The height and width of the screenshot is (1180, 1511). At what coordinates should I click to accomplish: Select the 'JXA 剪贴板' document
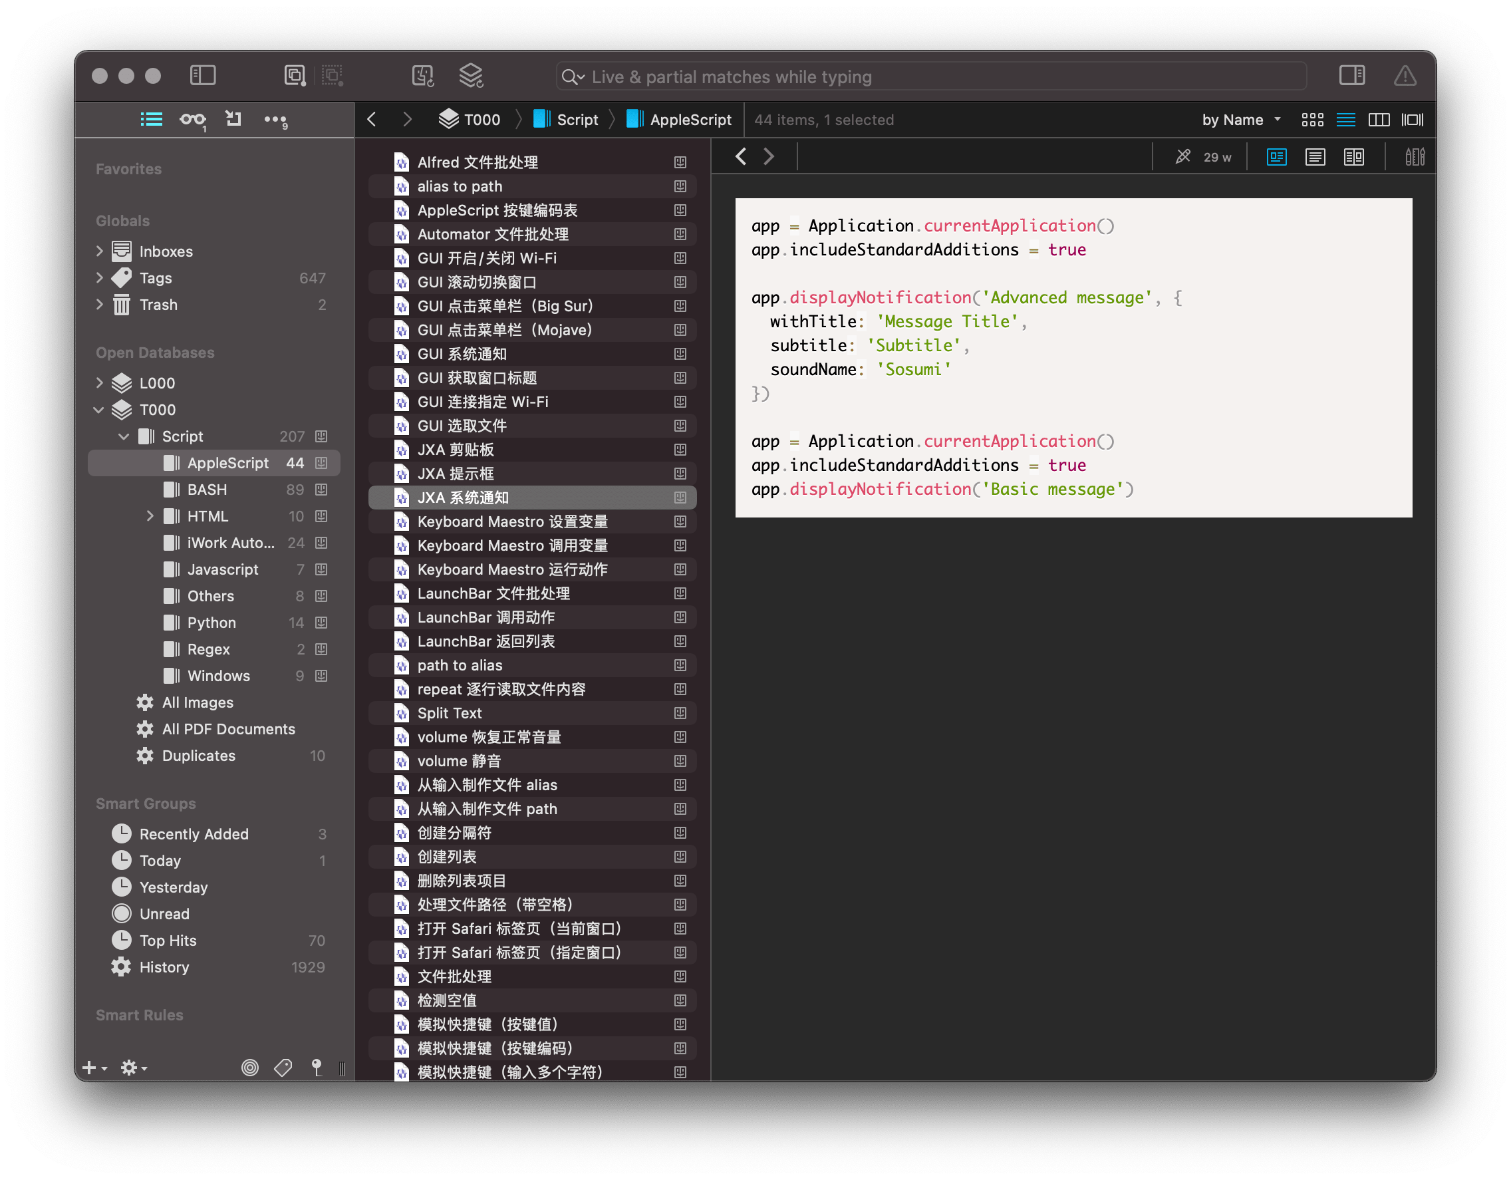point(532,450)
